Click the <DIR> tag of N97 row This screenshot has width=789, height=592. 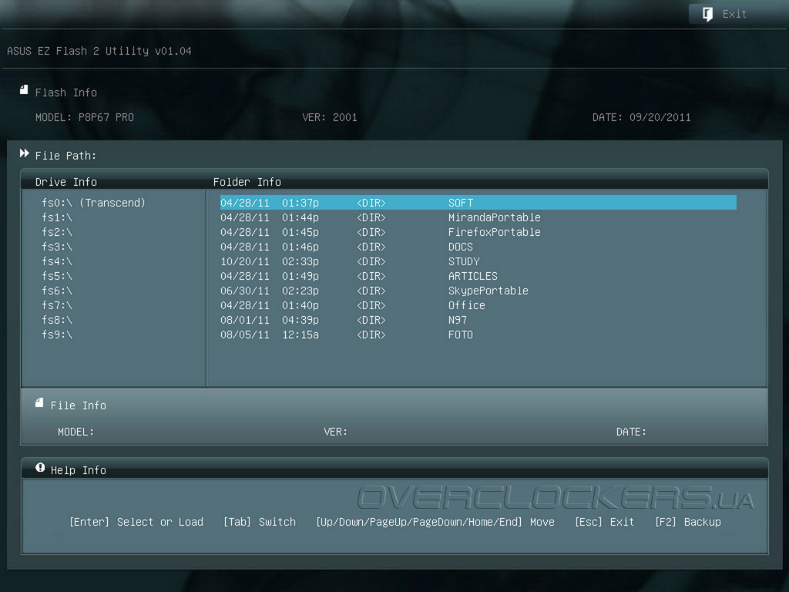(371, 320)
